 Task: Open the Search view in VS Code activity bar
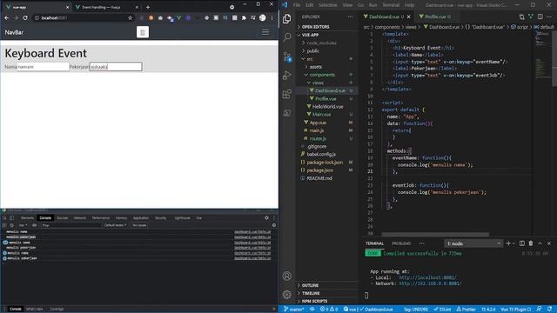287,37
